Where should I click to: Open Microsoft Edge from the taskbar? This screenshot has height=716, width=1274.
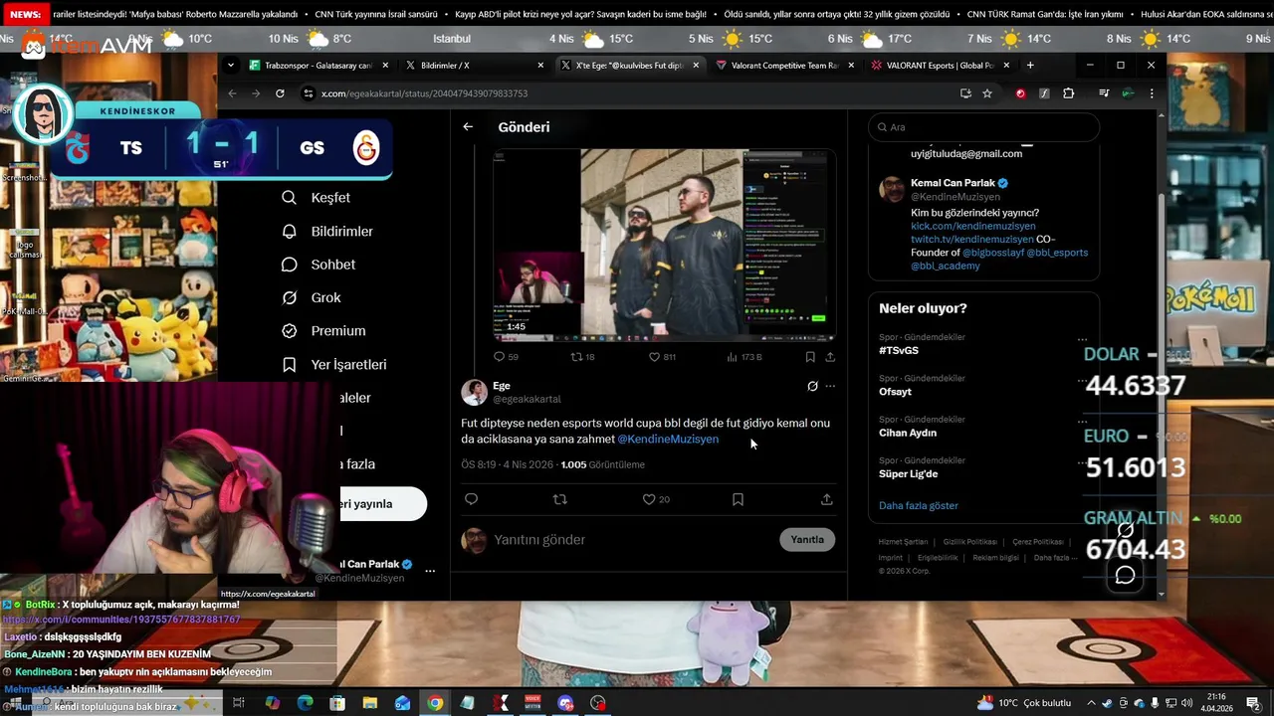click(x=305, y=703)
